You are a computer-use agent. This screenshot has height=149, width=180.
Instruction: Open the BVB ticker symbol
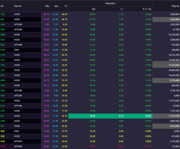3,45
